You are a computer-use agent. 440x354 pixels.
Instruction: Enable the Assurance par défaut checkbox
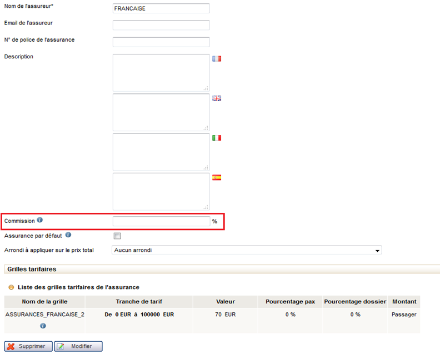(117, 236)
